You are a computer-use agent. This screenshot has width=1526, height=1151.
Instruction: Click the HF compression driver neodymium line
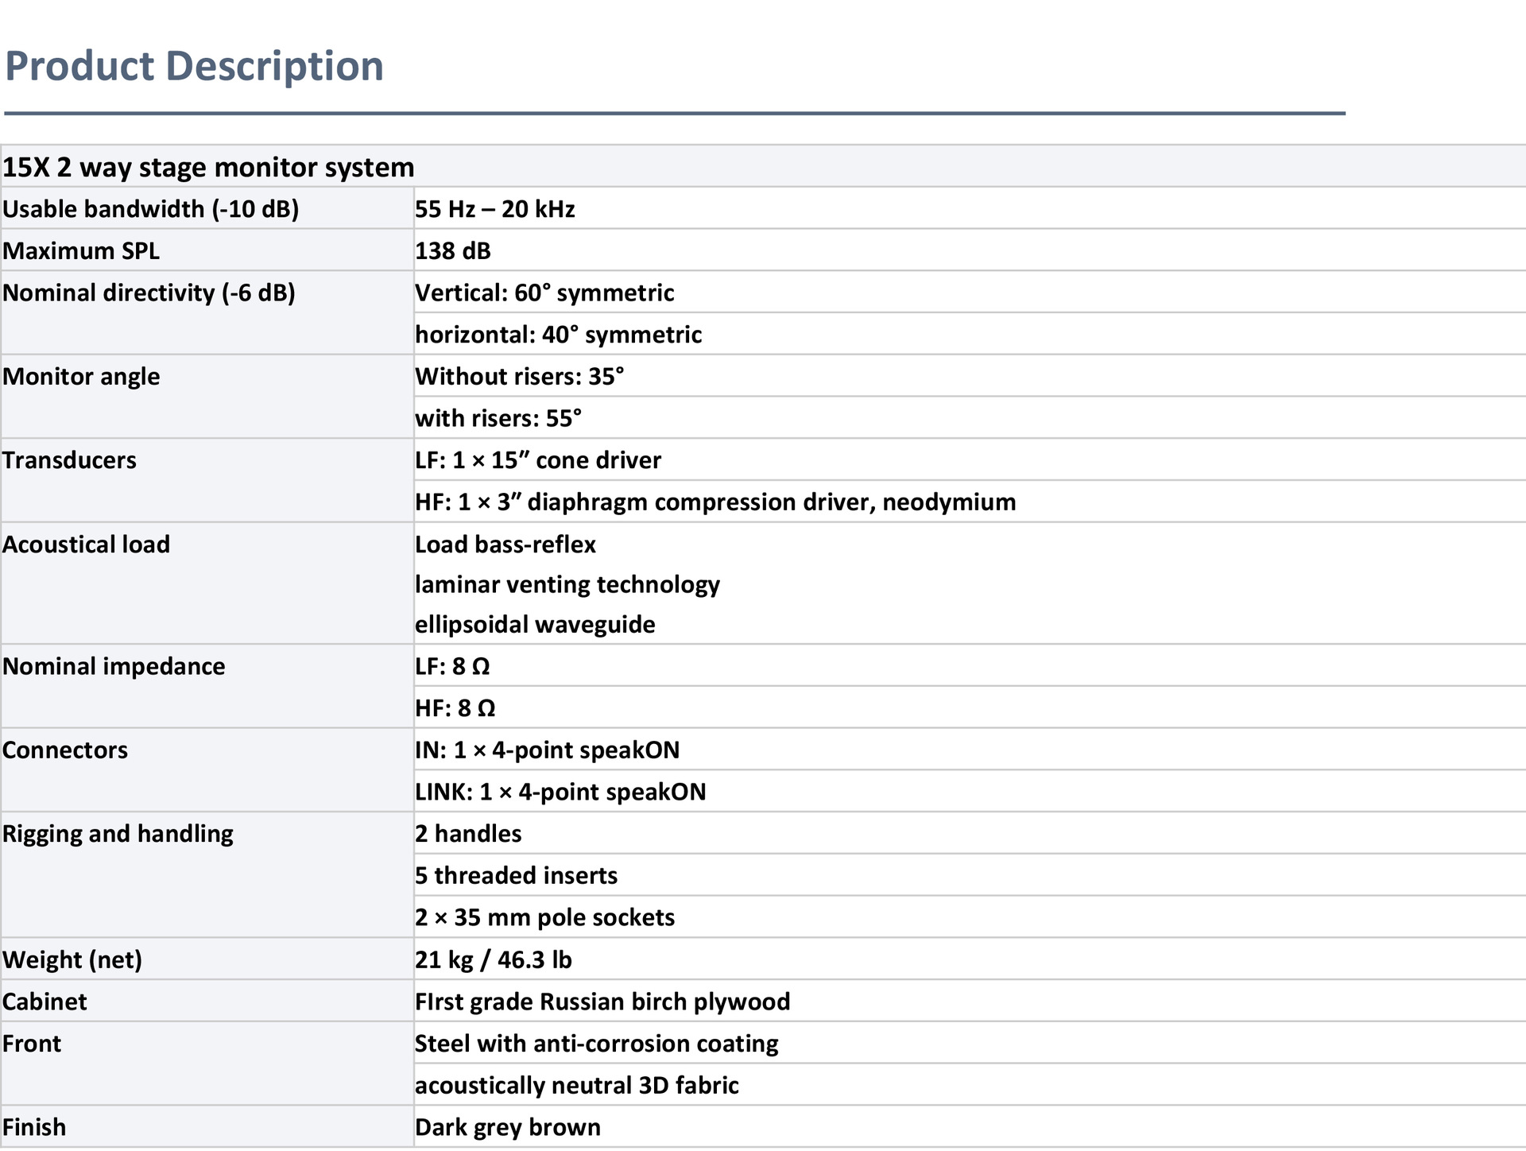[x=715, y=502]
